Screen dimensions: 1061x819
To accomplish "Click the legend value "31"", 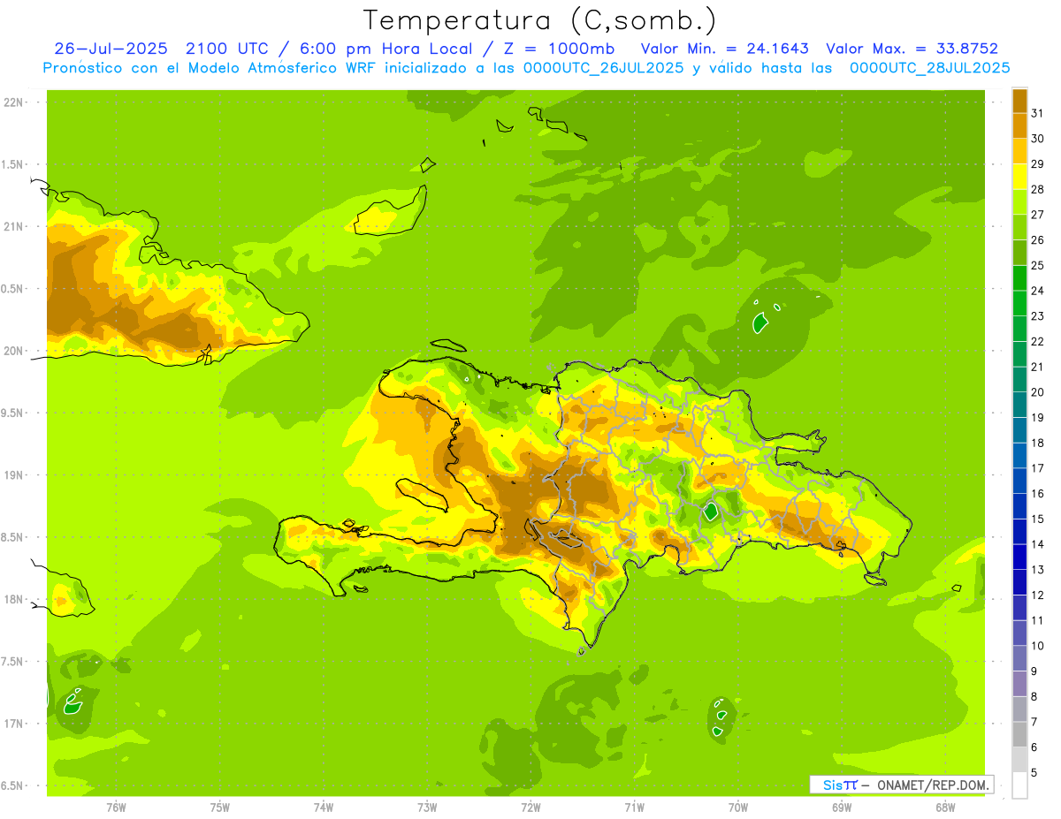I will (1037, 113).
